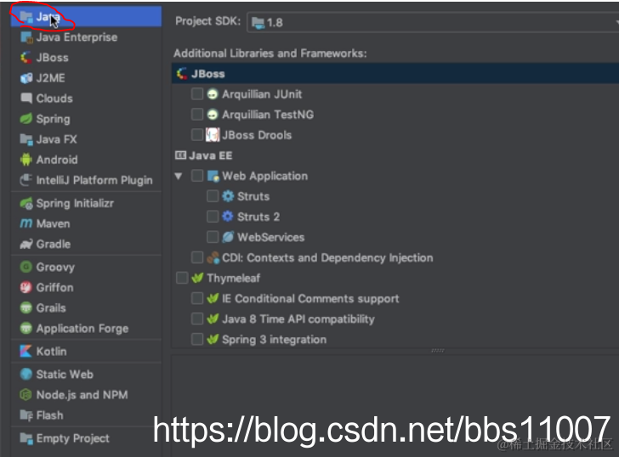Enable the Arquillian TestNG checkbox
This screenshot has height=457, width=619.
click(x=197, y=115)
